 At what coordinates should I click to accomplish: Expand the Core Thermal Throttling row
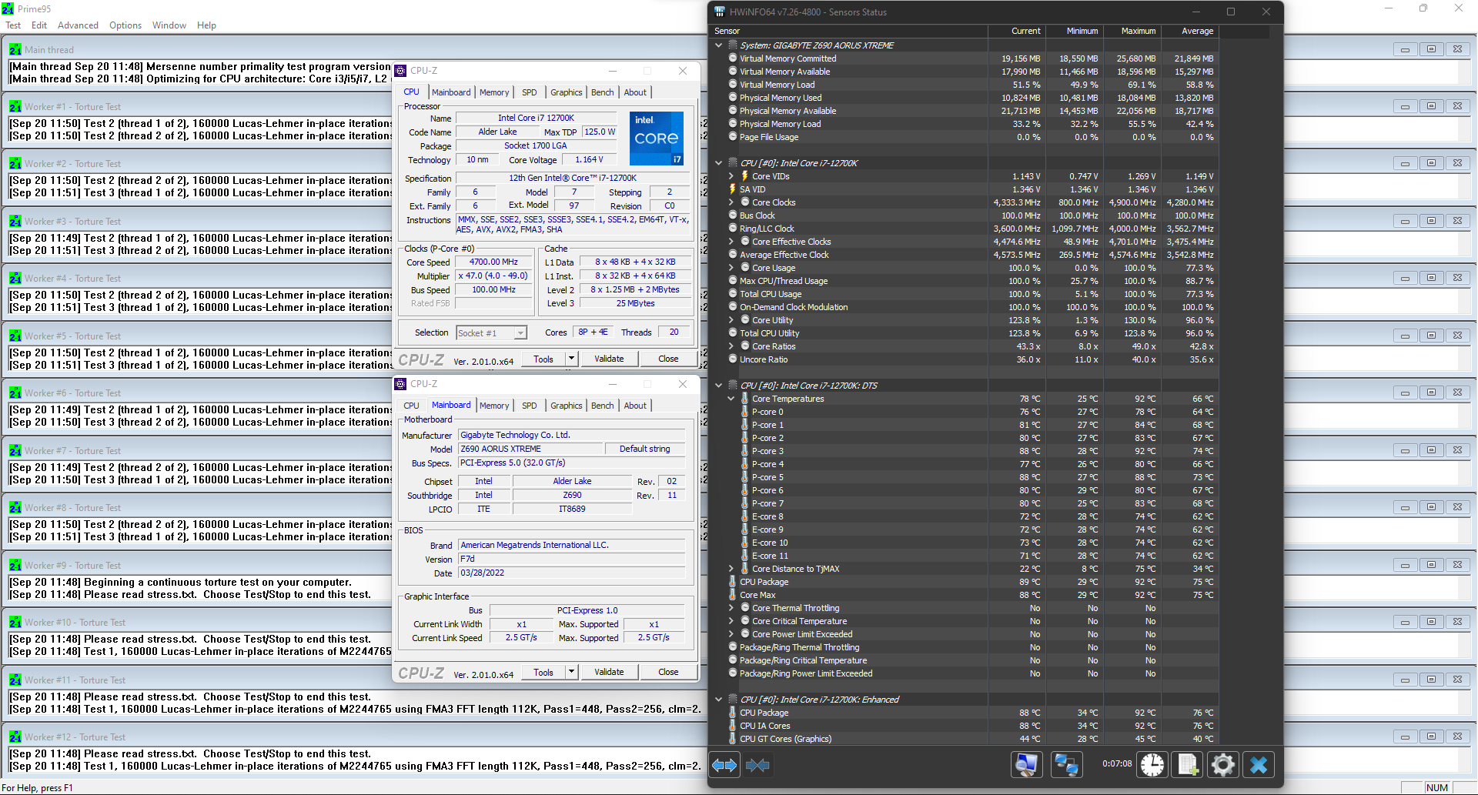731,607
